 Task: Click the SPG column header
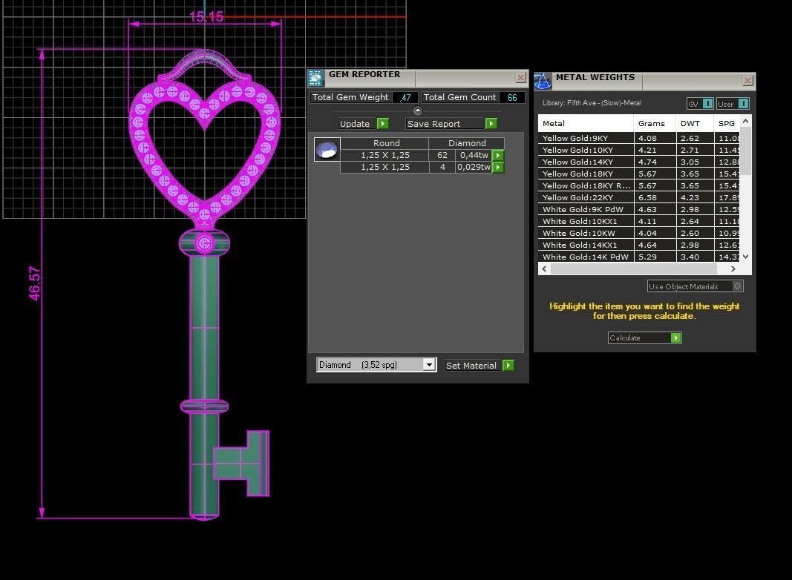click(x=727, y=123)
